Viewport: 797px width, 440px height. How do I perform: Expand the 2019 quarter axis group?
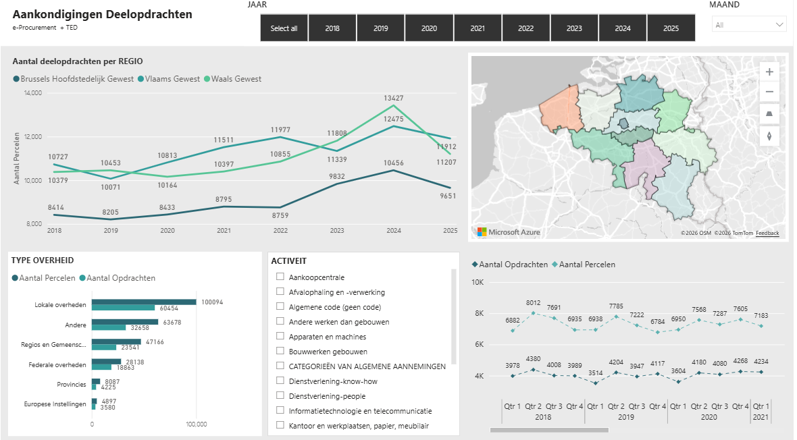pos(625,416)
